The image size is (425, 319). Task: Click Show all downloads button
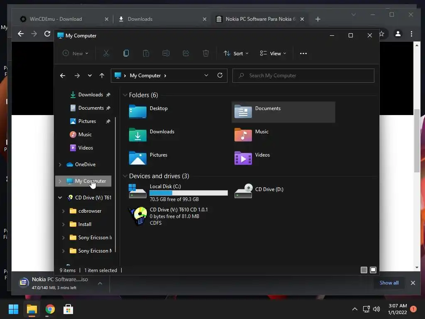pyautogui.click(x=389, y=282)
